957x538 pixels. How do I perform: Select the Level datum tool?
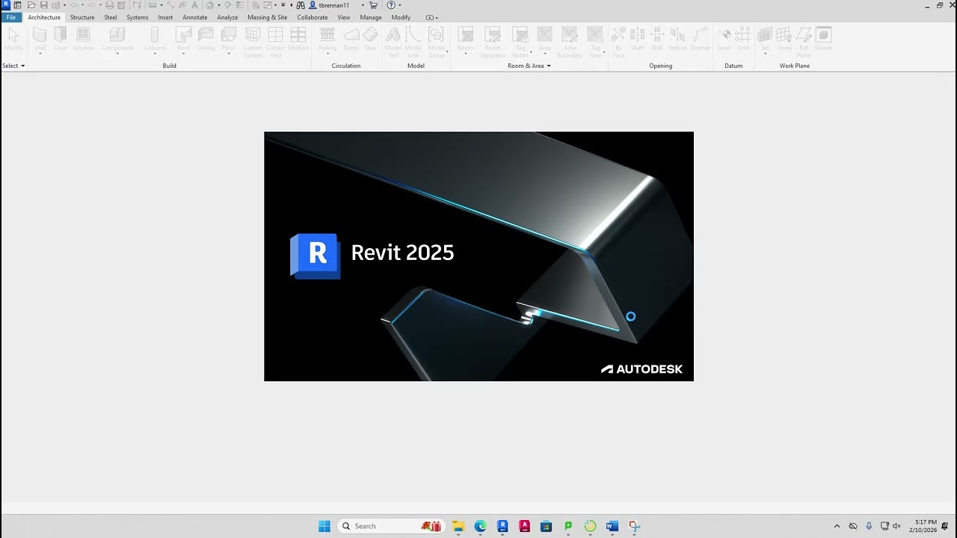tap(724, 40)
